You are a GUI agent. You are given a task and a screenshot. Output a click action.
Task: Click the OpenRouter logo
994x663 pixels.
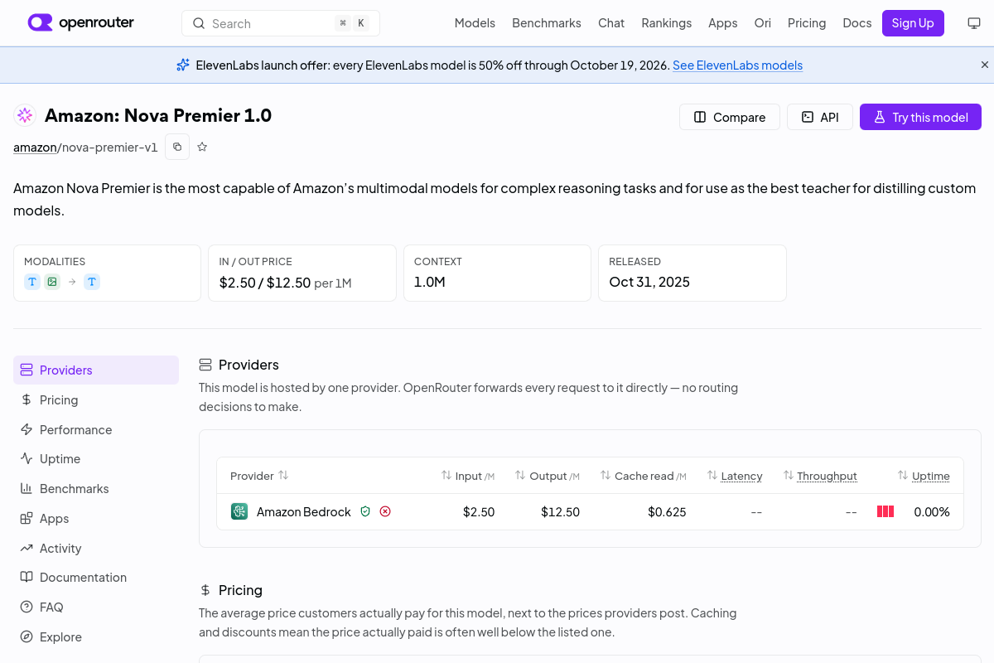(x=80, y=22)
